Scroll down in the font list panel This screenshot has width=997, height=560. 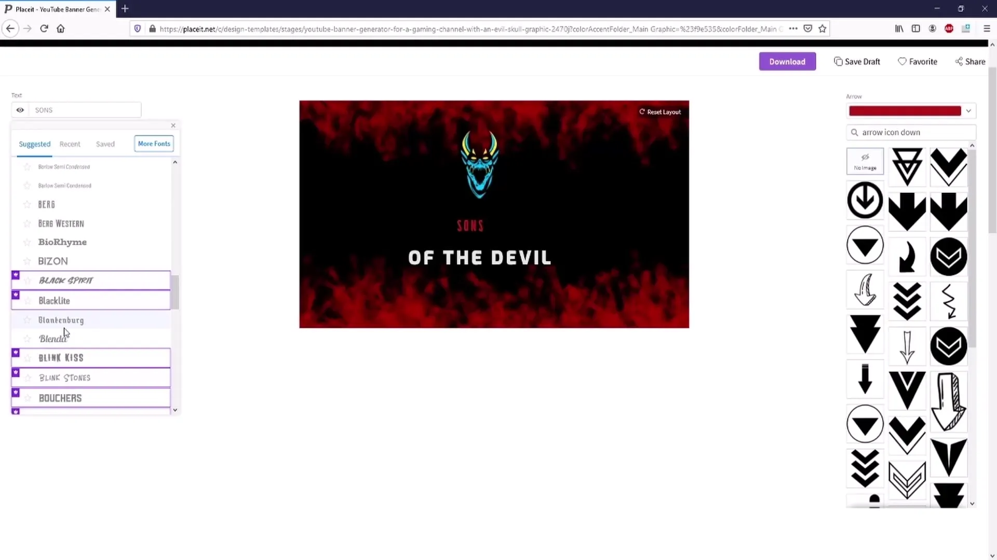click(176, 410)
